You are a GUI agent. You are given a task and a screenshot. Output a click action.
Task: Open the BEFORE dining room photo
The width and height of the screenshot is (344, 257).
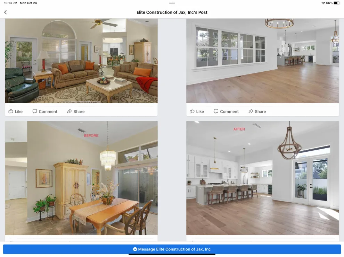(x=81, y=178)
